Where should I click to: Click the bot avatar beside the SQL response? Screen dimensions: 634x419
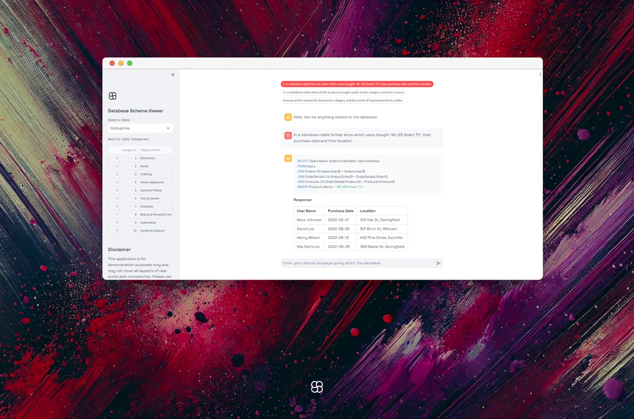pyautogui.click(x=288, y=158)
